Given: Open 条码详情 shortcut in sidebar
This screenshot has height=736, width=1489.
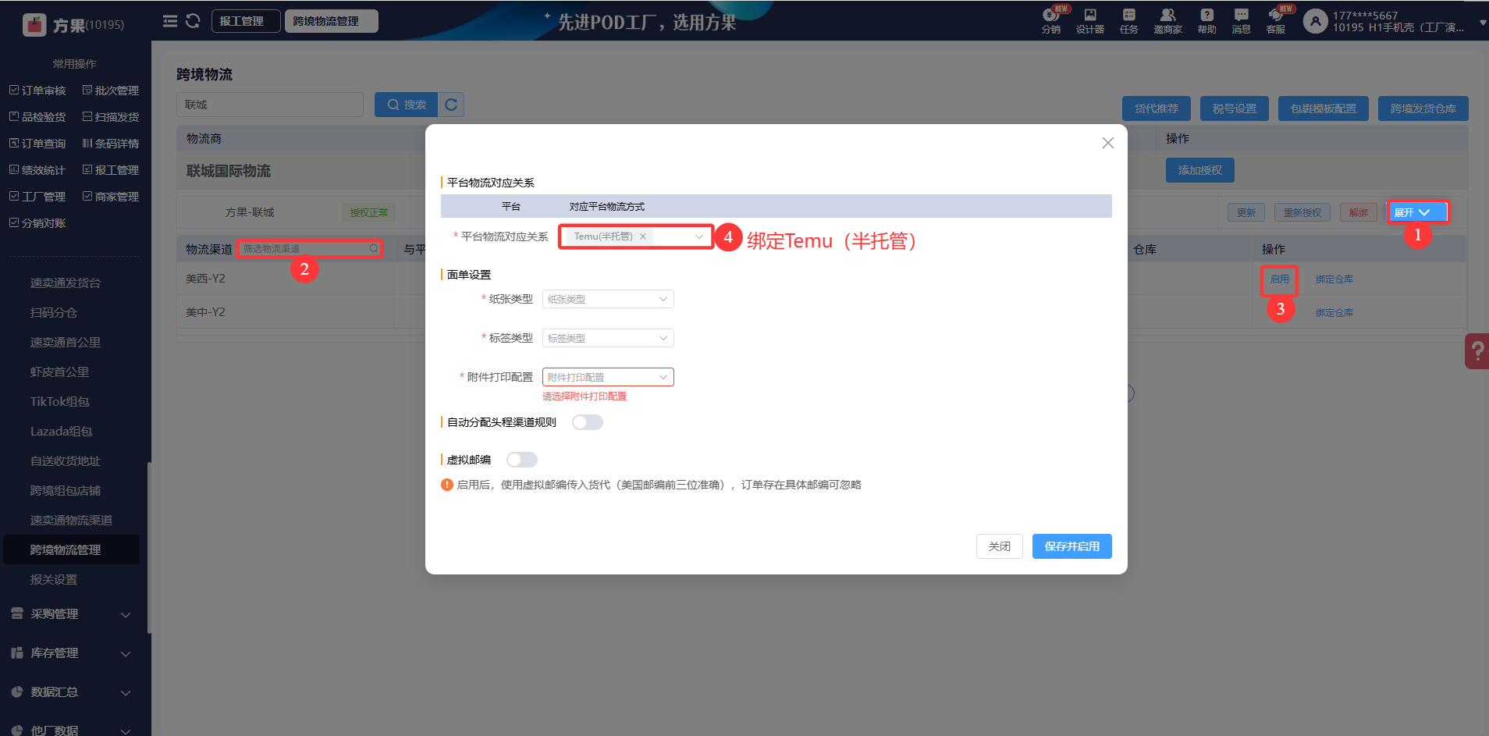Looking at the screenshot, I should (x=111, y=144).
